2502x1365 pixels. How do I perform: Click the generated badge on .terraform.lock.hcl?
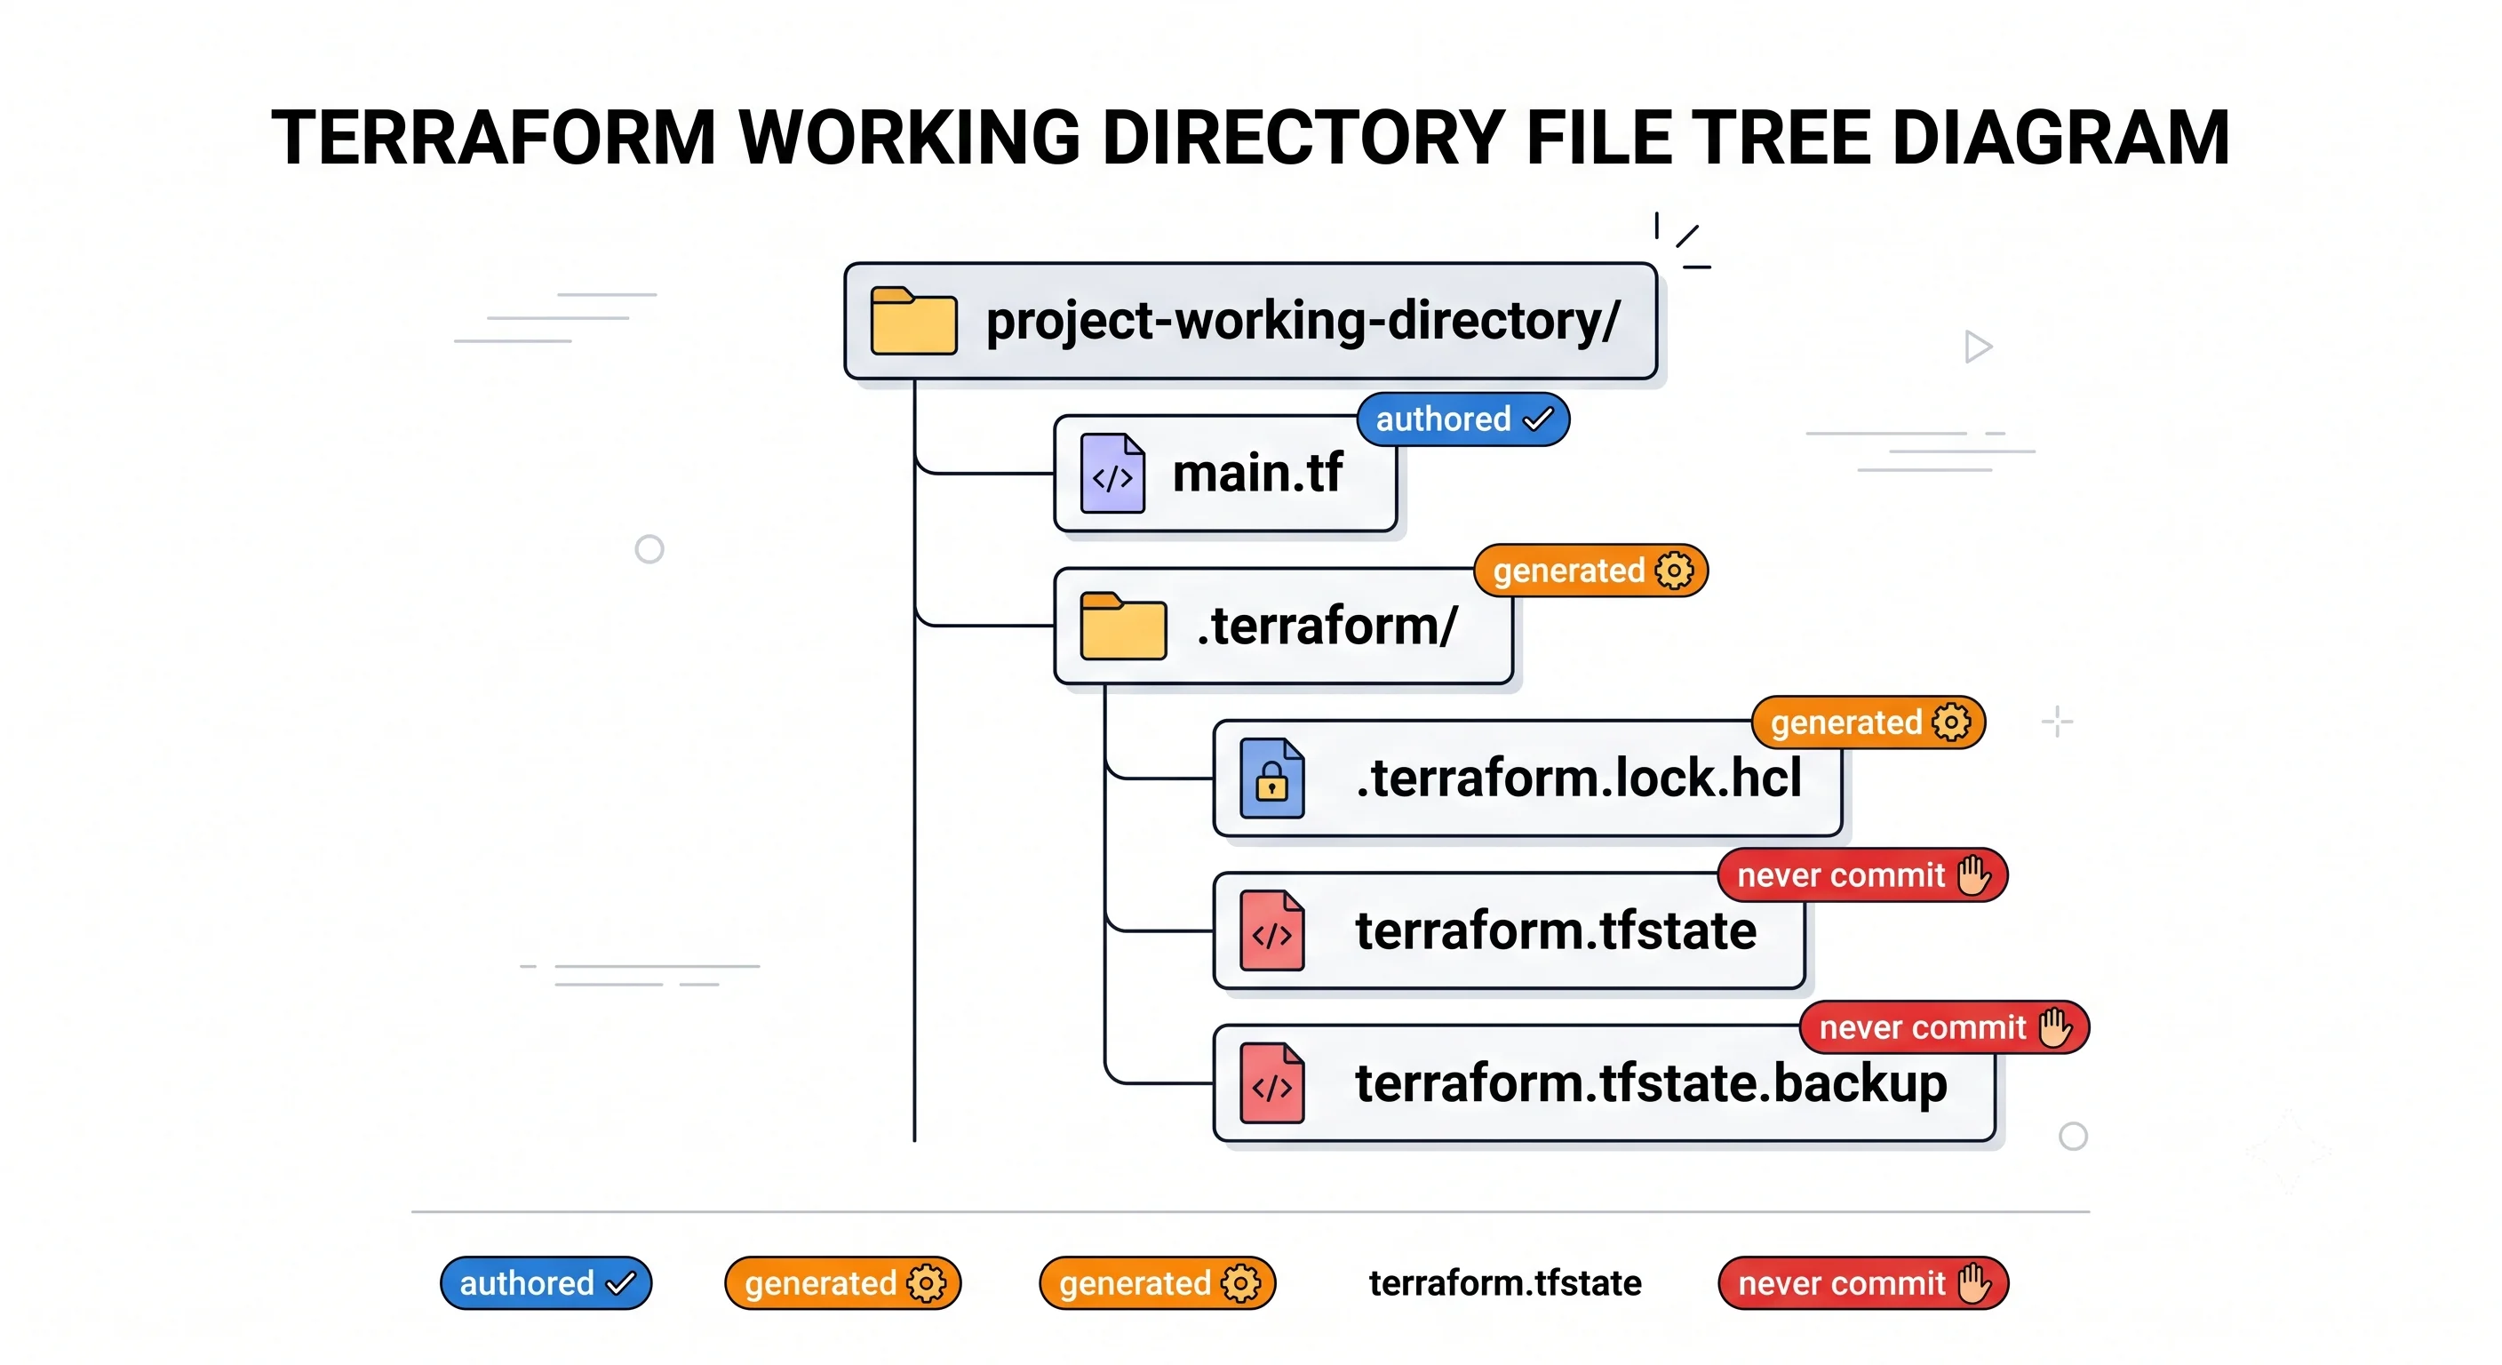1868,722
